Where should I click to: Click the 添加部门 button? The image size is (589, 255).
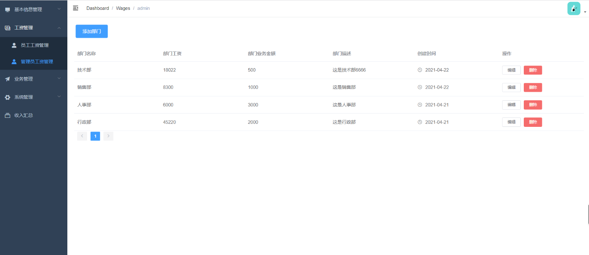pos(92,31)
